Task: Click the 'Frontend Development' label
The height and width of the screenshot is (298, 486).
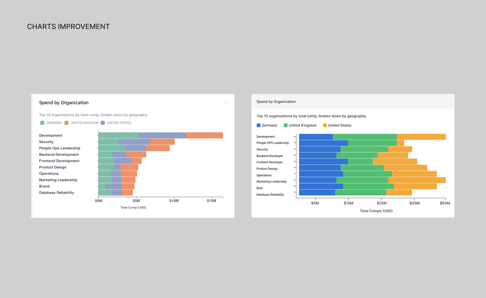Action: pos(59,161)
